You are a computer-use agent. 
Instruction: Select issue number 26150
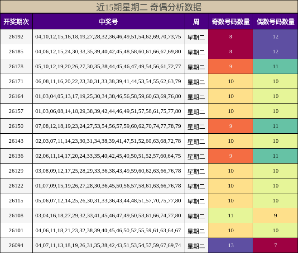(x=16, y=126)
